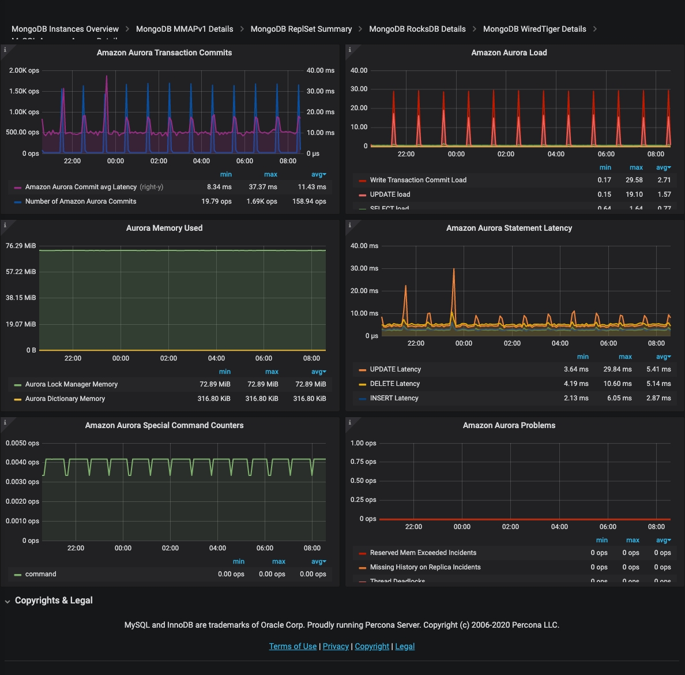Show info icon for Aurora Special Command Counters

[x=5, y=423]
